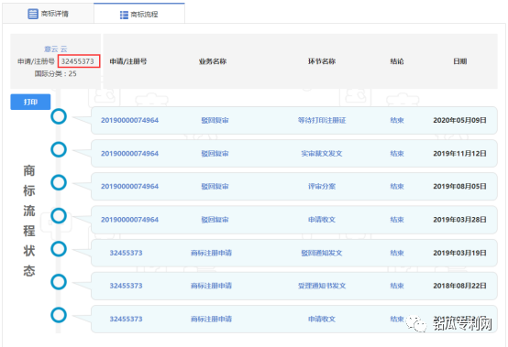Select the timeline circle for 2019年03月19日
This screenshot has height=347, width=508.
pos(59,249)
